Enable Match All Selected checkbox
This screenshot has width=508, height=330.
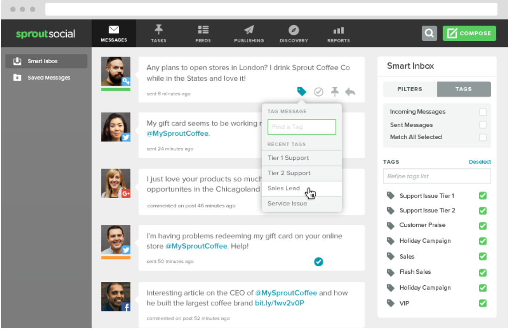(x=483, y=137)
